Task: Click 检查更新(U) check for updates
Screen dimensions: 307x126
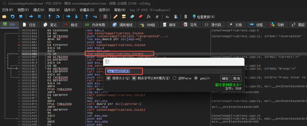Action: click(x=204, y=17)
